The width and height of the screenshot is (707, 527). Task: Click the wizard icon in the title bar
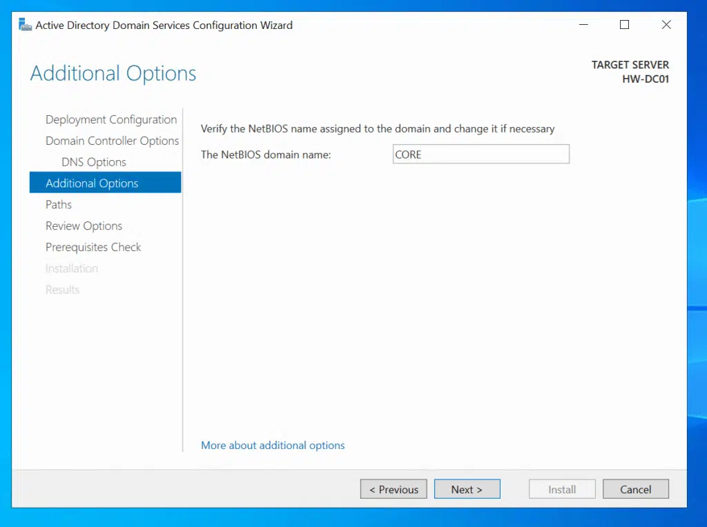tap(25, 26)
